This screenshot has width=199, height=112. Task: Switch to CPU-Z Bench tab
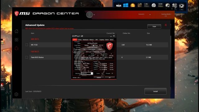pyautogui.click(x=107, y=40)
